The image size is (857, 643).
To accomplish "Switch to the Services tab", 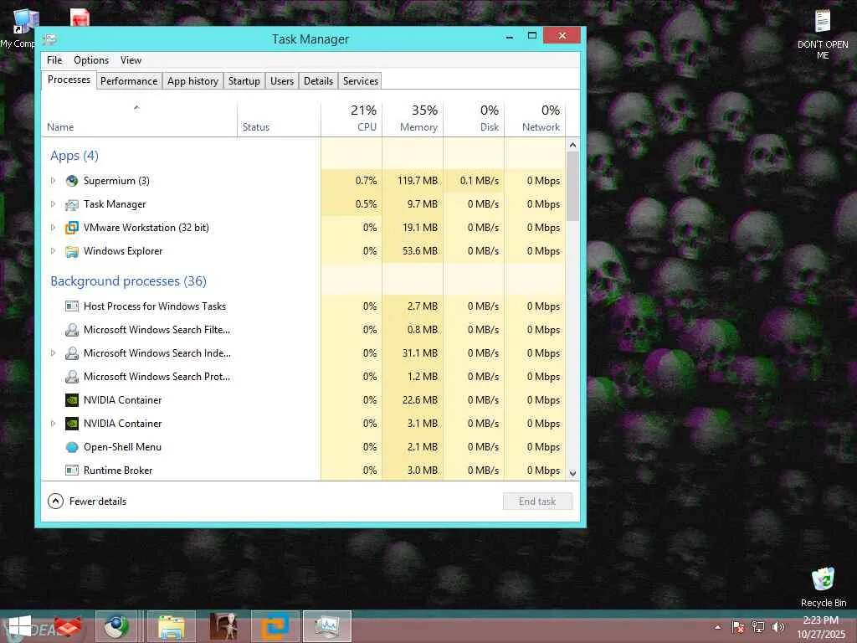I will tap(360, 81).
